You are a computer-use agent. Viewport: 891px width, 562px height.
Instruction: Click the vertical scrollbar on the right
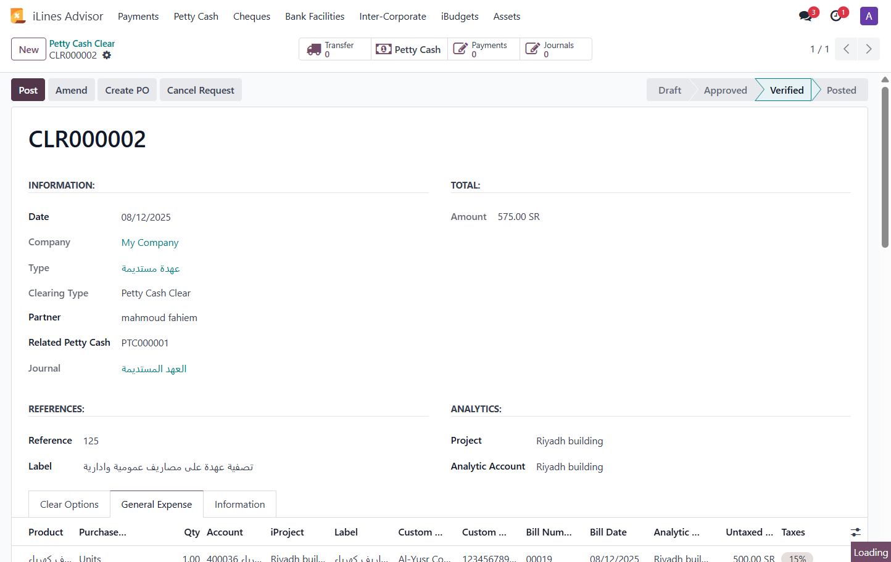(x=885, y=166)
